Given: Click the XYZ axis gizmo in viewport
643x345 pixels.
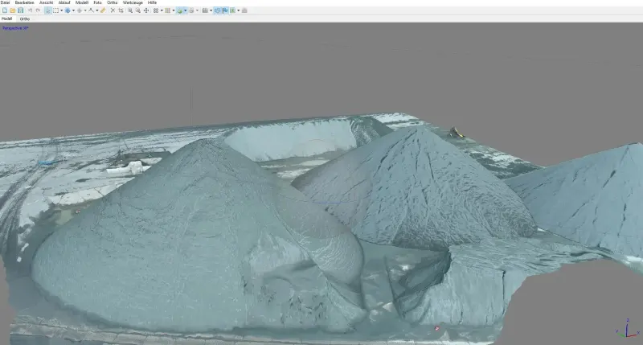Looking at the screenshot, I should 628,329.
